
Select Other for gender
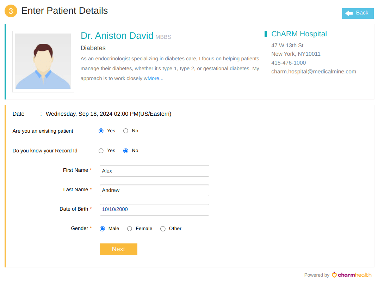[163, 229]
